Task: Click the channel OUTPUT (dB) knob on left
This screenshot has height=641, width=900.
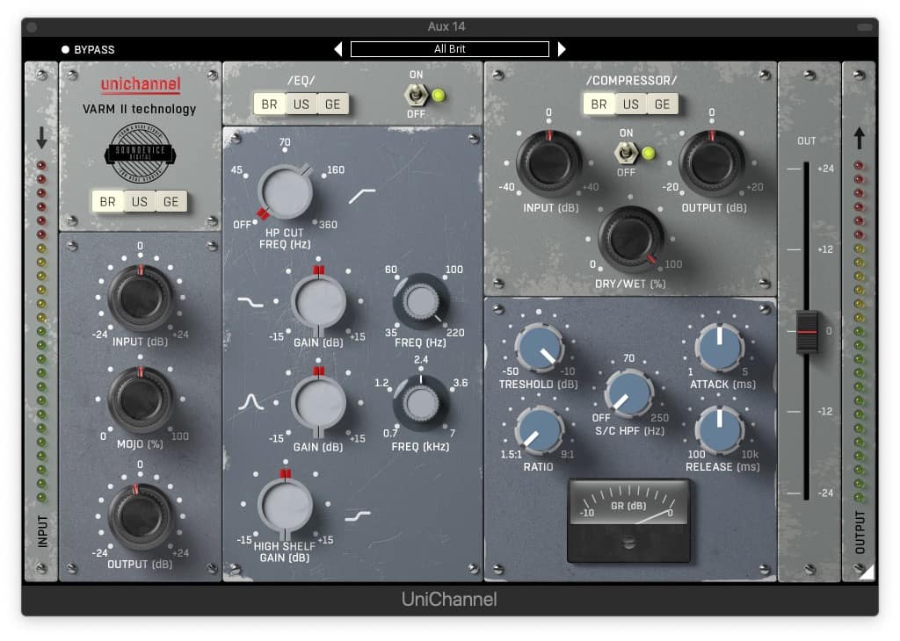Action: (x=141, y=516)
